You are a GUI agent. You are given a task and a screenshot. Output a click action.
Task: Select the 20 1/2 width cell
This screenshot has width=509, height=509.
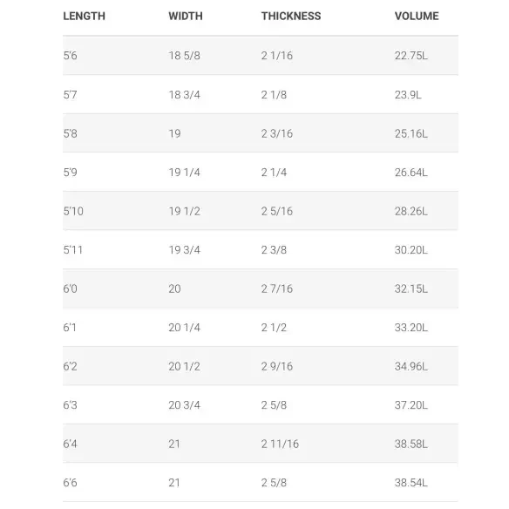pos(185,366)
